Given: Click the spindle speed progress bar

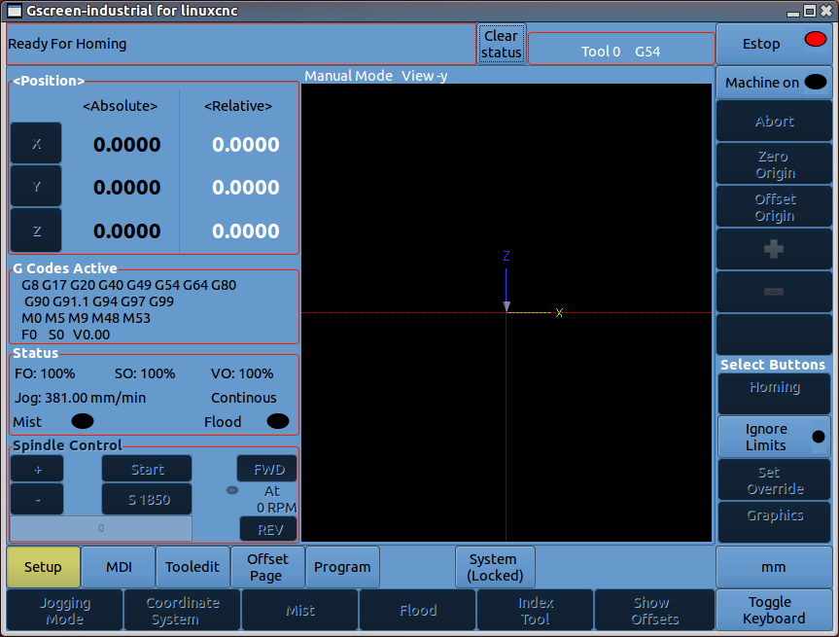Looking at the screenshot, I should pyautogui.click(x=101, y=528).
